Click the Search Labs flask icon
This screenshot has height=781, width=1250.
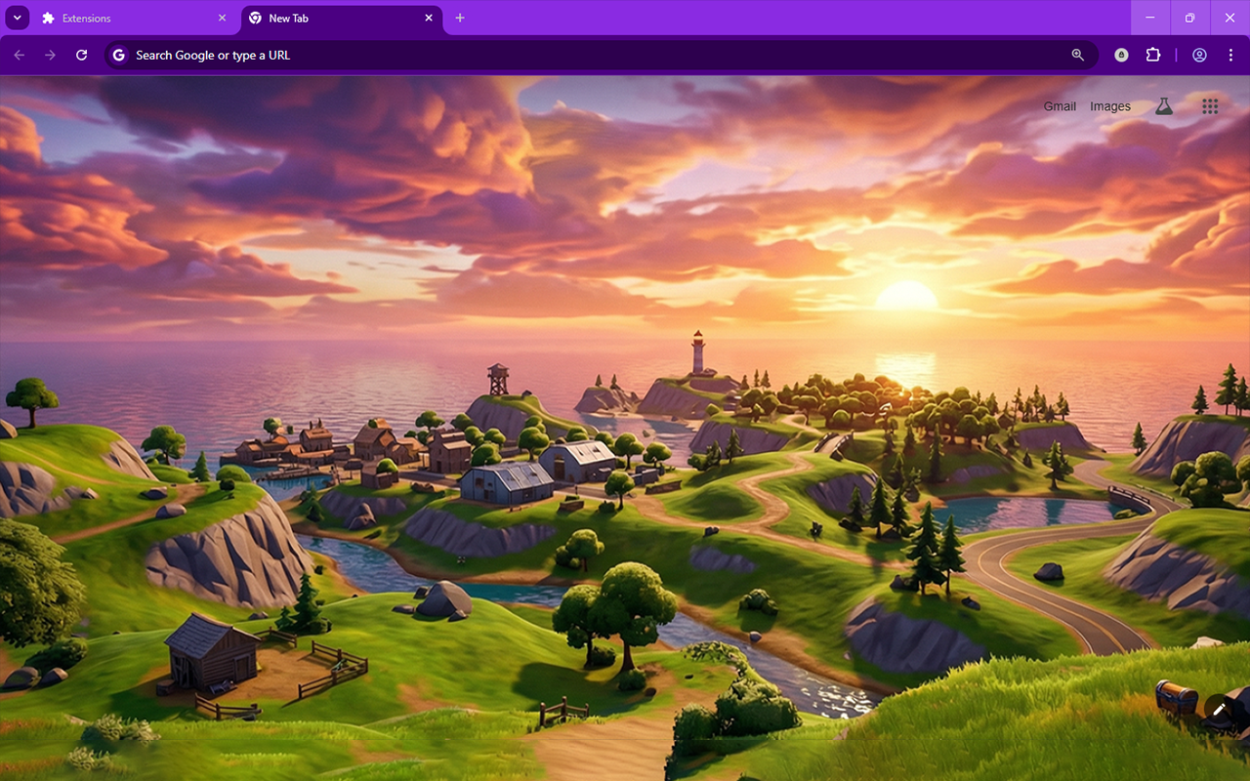click(x=1163, y=105)
